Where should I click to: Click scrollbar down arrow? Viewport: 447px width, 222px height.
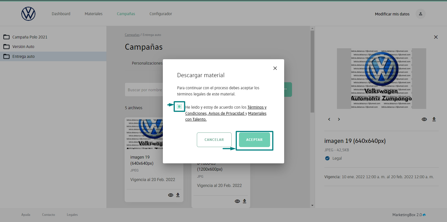312,205
